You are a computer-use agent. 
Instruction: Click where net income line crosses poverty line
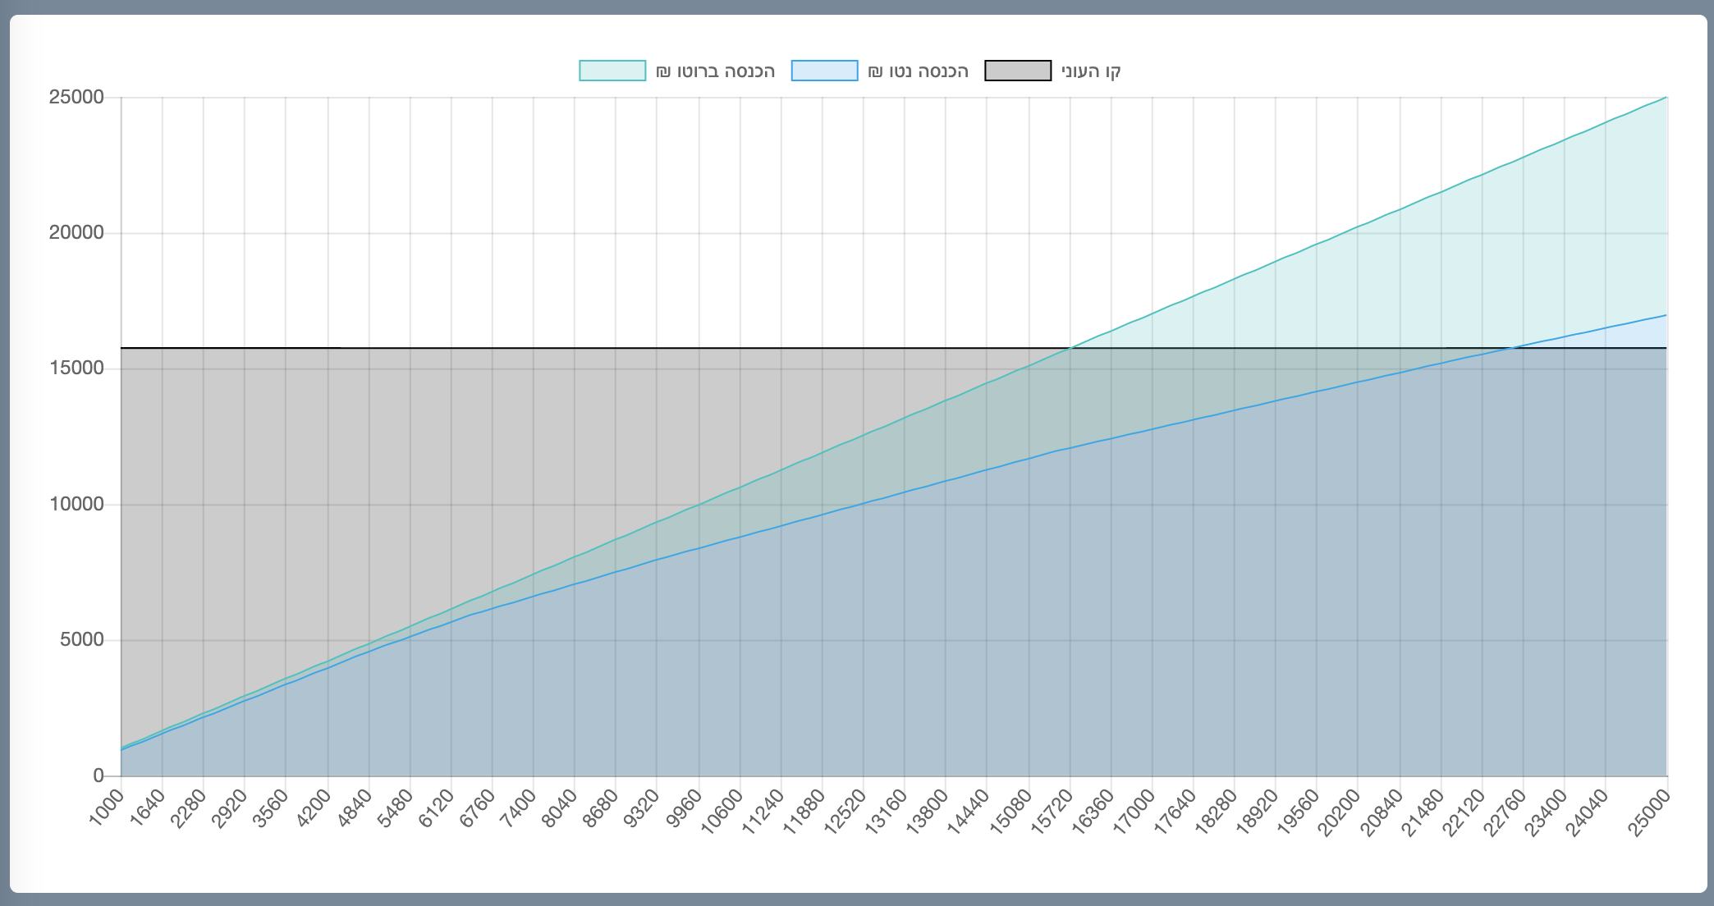coord(1513,348)
